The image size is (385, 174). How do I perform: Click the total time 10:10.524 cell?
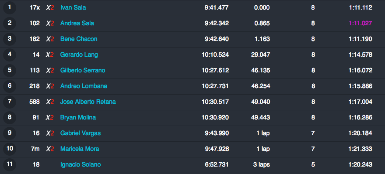(215, 55)
